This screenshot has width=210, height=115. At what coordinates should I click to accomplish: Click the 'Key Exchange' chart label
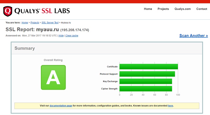pos(110,81)
